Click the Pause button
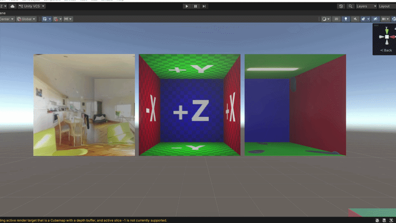The width and height of the screenshot is (396, 223). pos(195,6)
